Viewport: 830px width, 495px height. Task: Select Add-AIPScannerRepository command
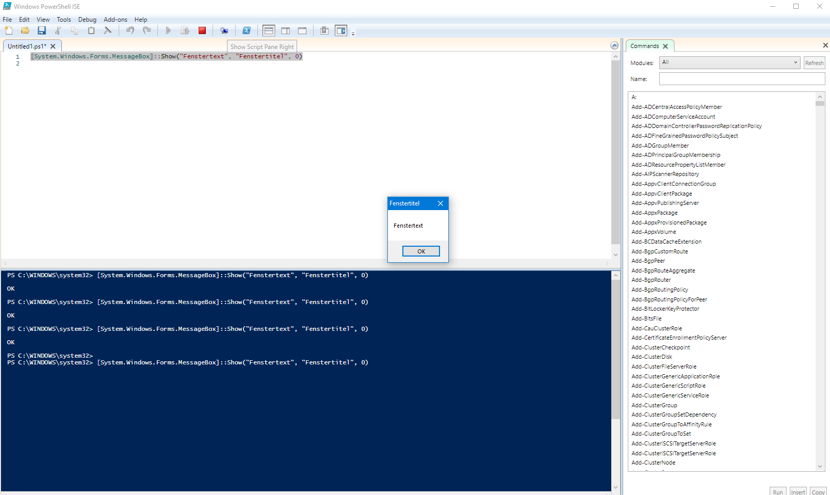665,174
